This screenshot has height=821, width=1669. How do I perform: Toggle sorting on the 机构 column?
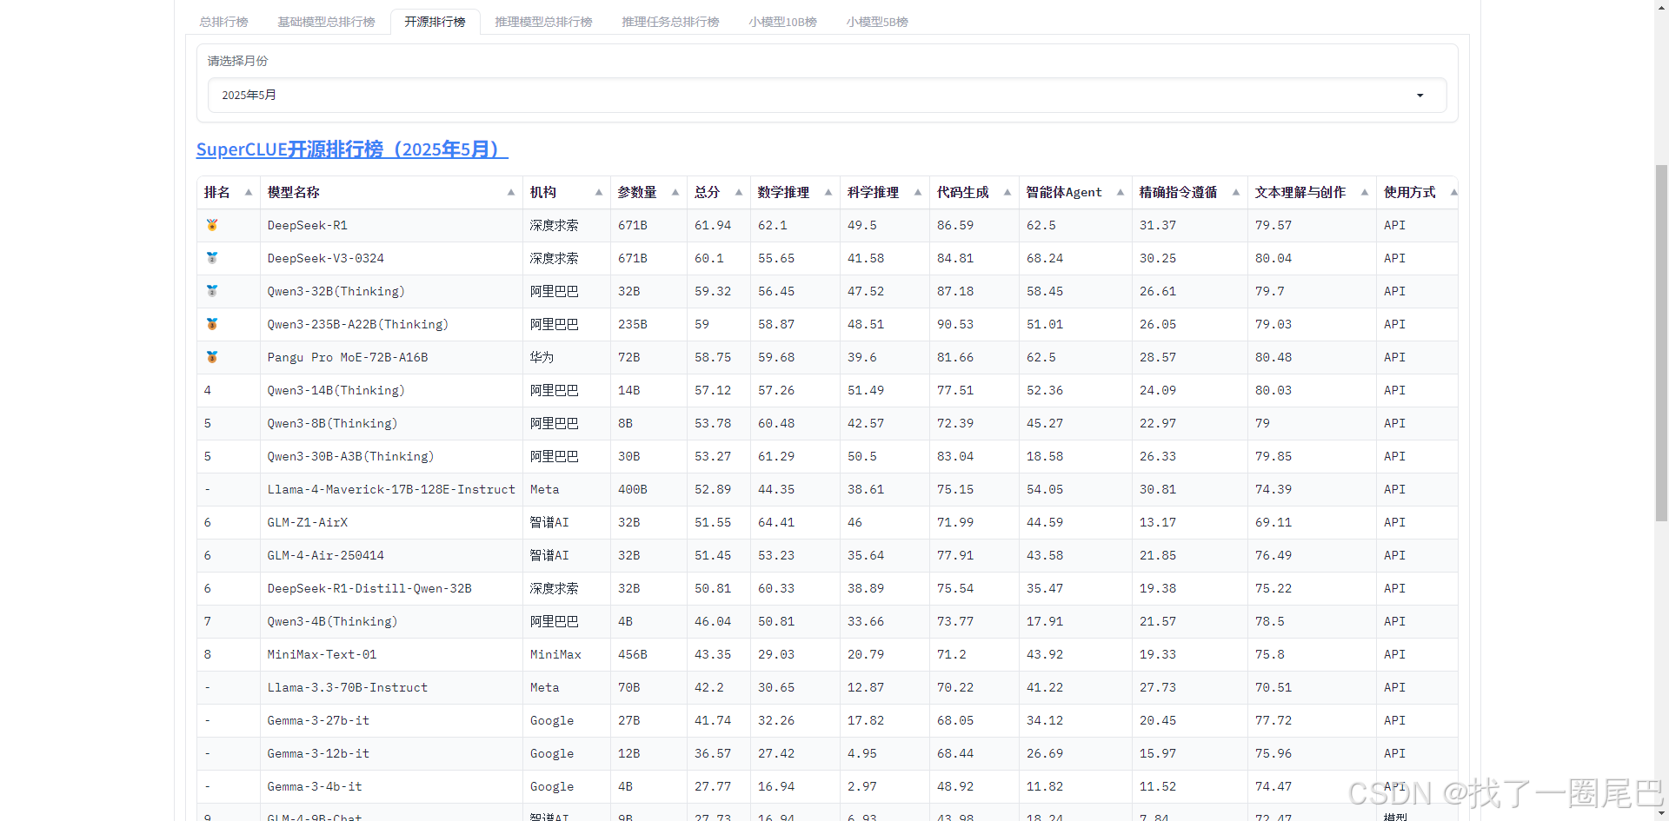click(598, 192)
